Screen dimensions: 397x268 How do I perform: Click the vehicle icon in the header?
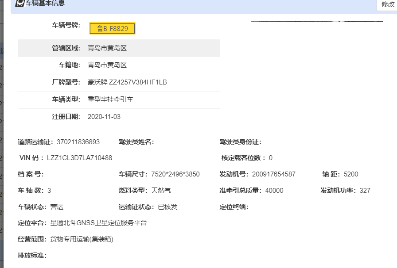pos(19,4)
